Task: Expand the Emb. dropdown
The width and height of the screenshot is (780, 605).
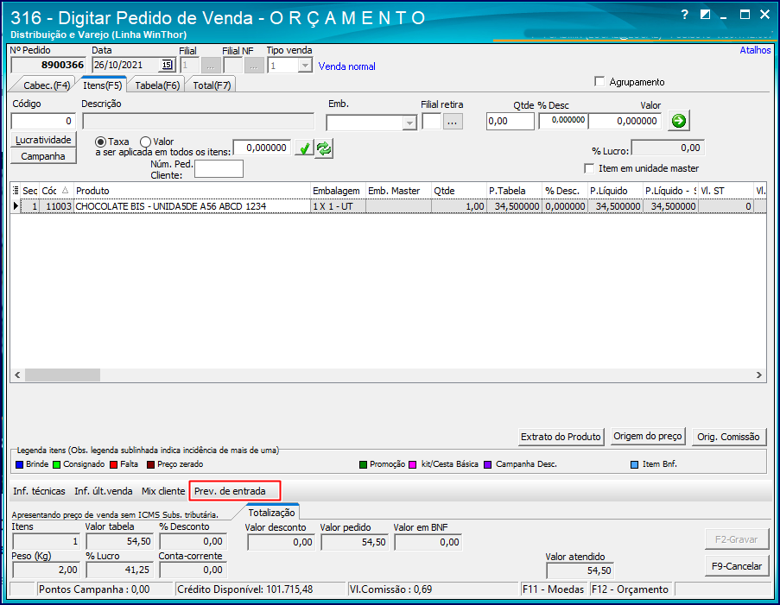Action: click(409, 123)
